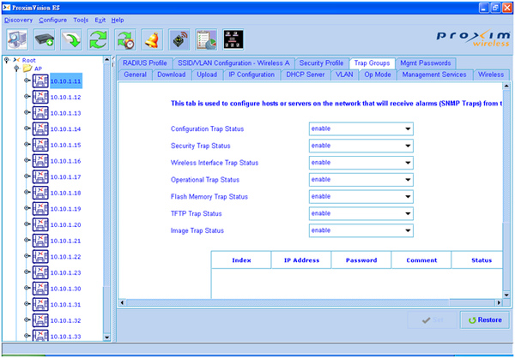Click the AP device icon for 10.10.1.32
The image size is (515, 358).
click(40, 320)
